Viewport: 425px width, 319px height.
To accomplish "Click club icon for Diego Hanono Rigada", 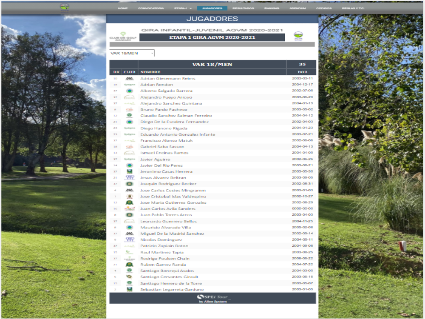I will pos(130,128).
